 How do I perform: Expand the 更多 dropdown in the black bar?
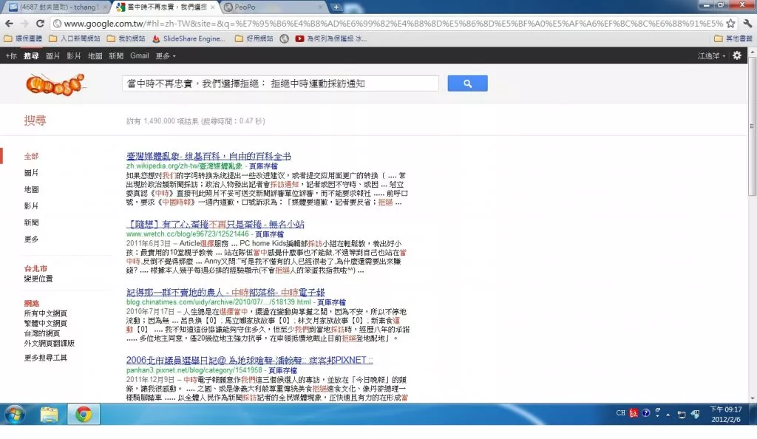pos(166,56)
